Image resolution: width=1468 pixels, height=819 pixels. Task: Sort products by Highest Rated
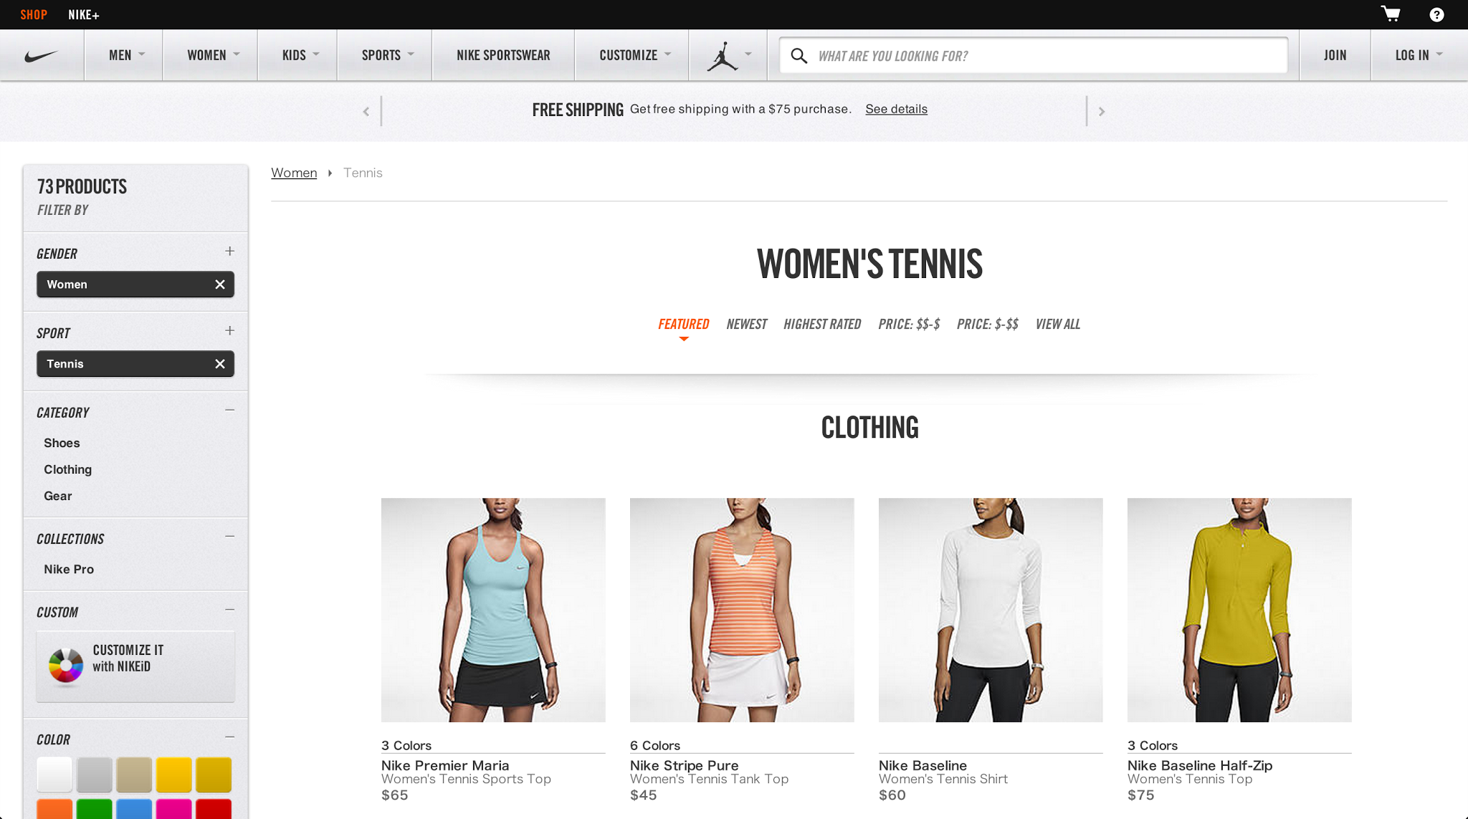(x=822, y=325)
